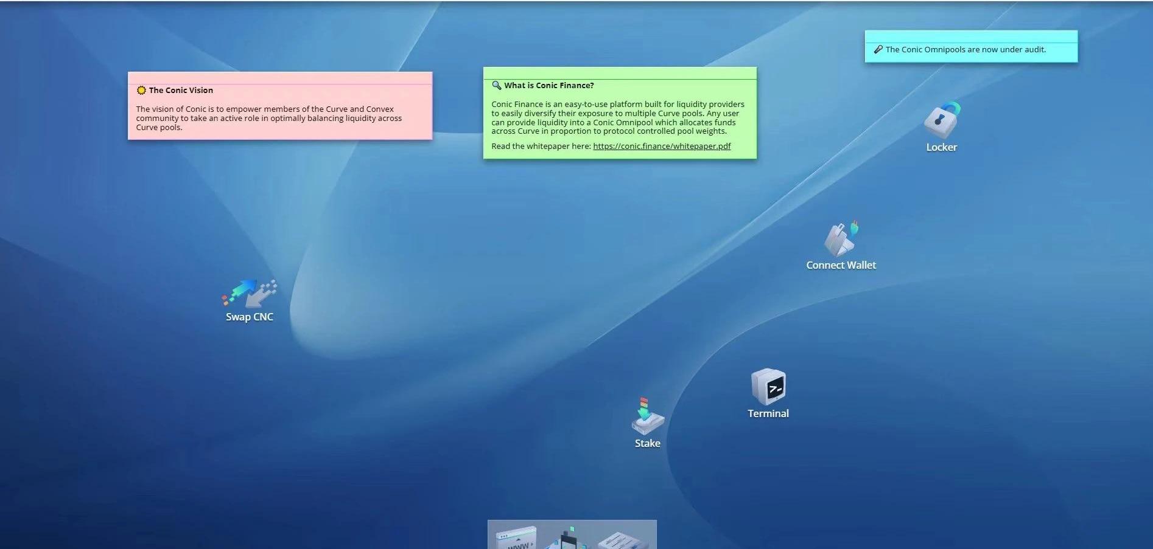
Task: Click the 'Swap CNC' icon label
Action: pyautogui.click(x=250, y=317)
